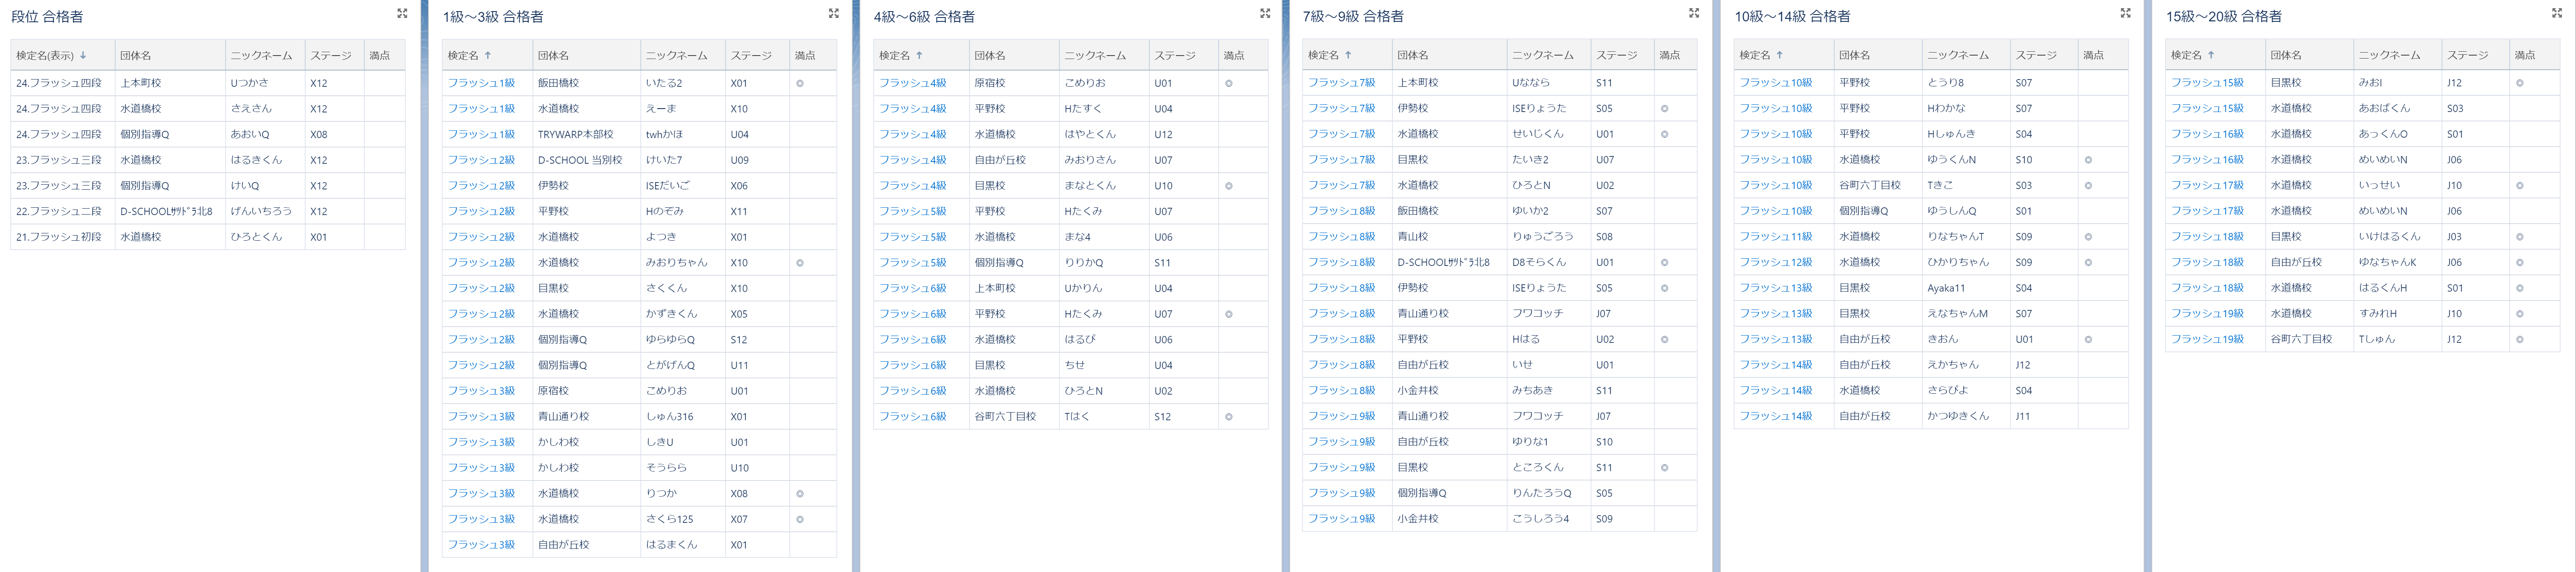Open フラッシュ7級 link for Uななら
The width and height of the screenshot is (2576, 572).
[x=1342, y=83]
